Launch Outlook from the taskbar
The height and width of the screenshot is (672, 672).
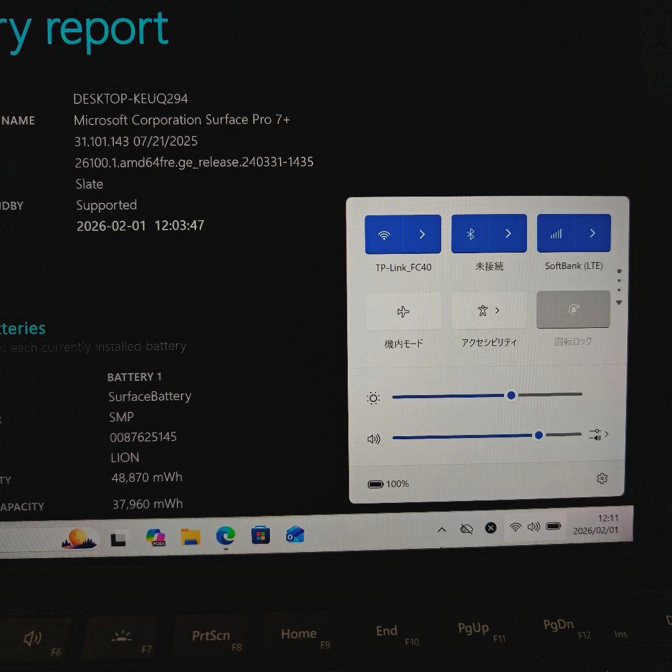(x=294, y=535)
